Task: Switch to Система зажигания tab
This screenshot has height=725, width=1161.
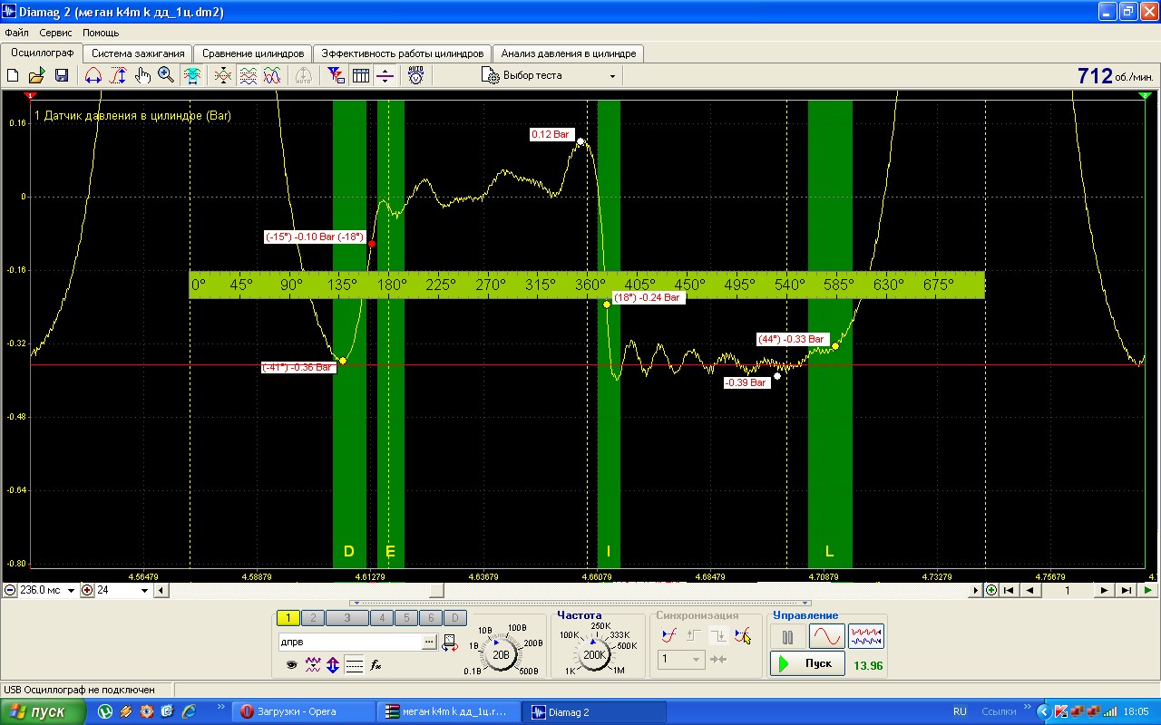Action: click(x=138, y=53)
